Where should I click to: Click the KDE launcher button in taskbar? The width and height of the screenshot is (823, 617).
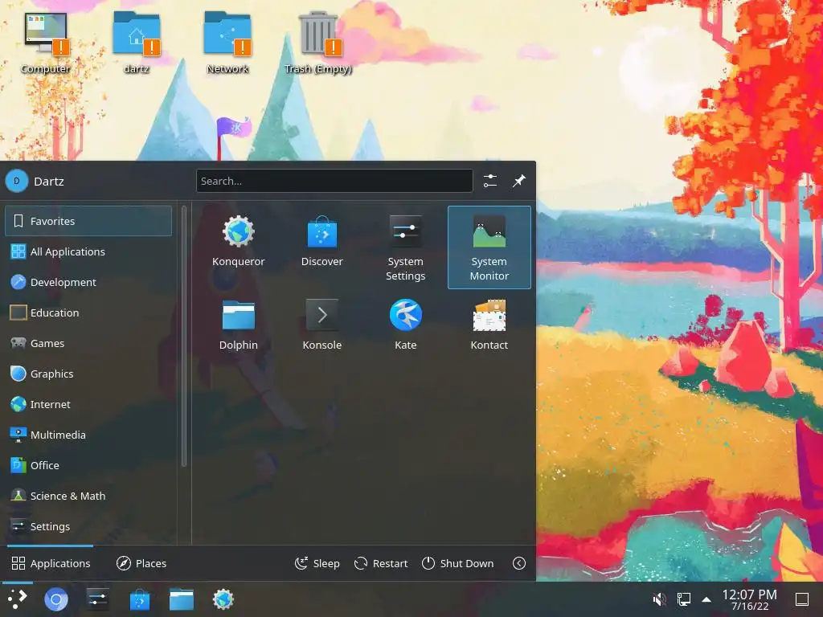(x=18, y=599)
